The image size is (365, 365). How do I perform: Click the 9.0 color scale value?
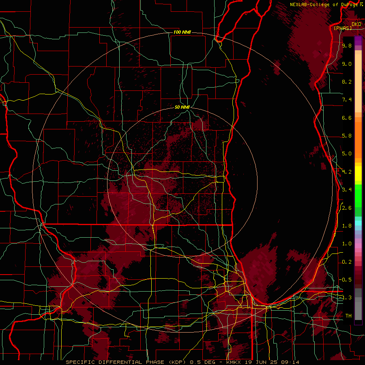[347, 64]
